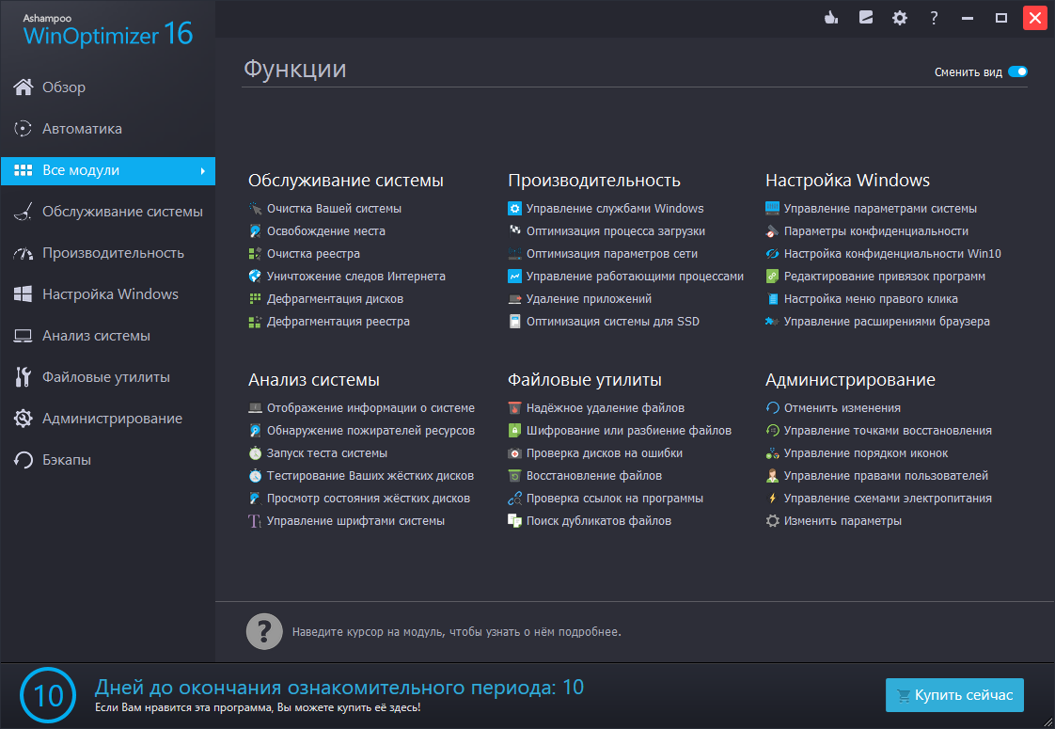Open Шифрование или разбиение файлов
This screenshot has width=1055, height=729.
pyautogui.click(x=629, y=431)
